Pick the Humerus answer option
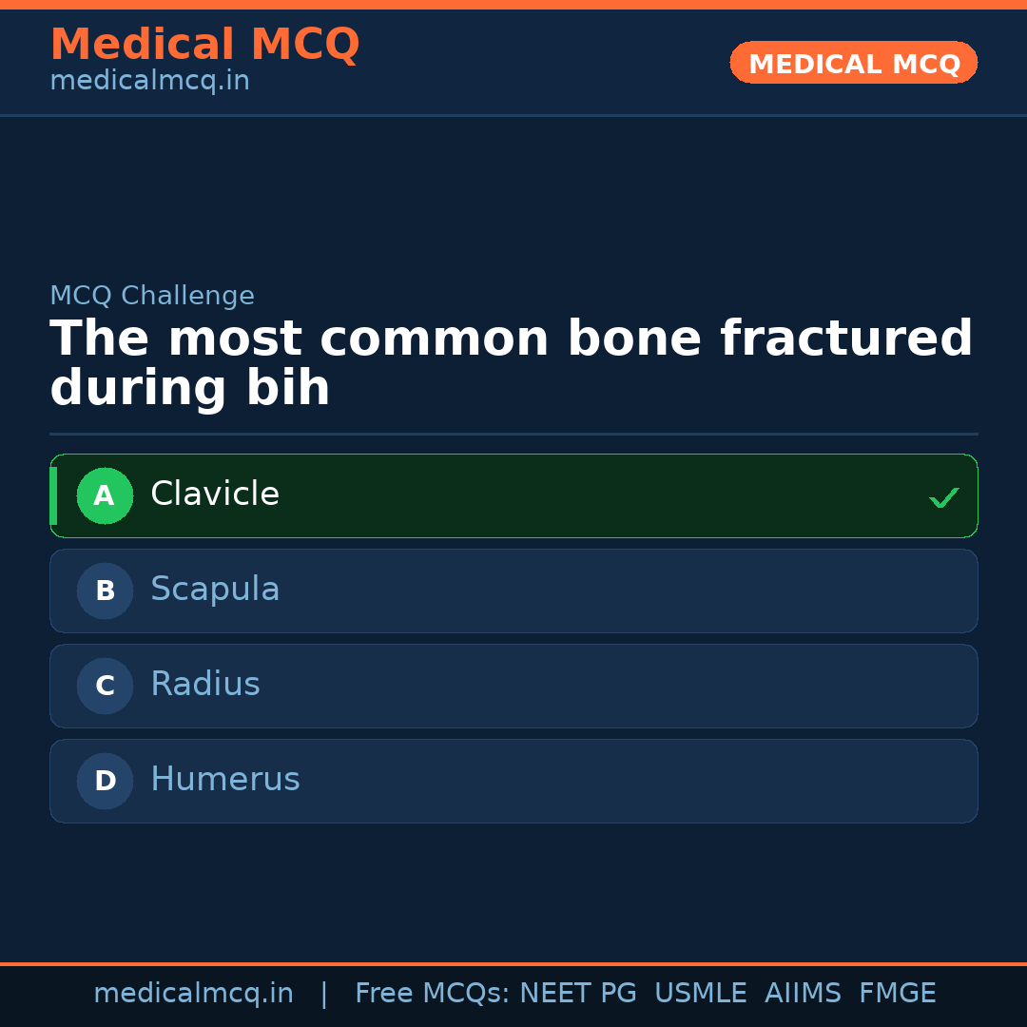This screenshot has width=1027, height=1027. pyautogui.click(x=225, y=780)
